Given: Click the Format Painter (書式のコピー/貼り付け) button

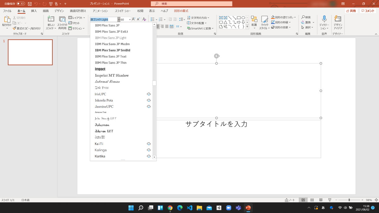Looking at the screenshot, I should point(27,28).
